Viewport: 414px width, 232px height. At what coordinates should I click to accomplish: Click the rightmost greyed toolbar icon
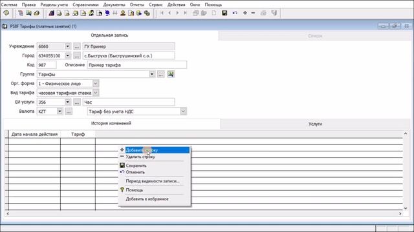[274, 13]
